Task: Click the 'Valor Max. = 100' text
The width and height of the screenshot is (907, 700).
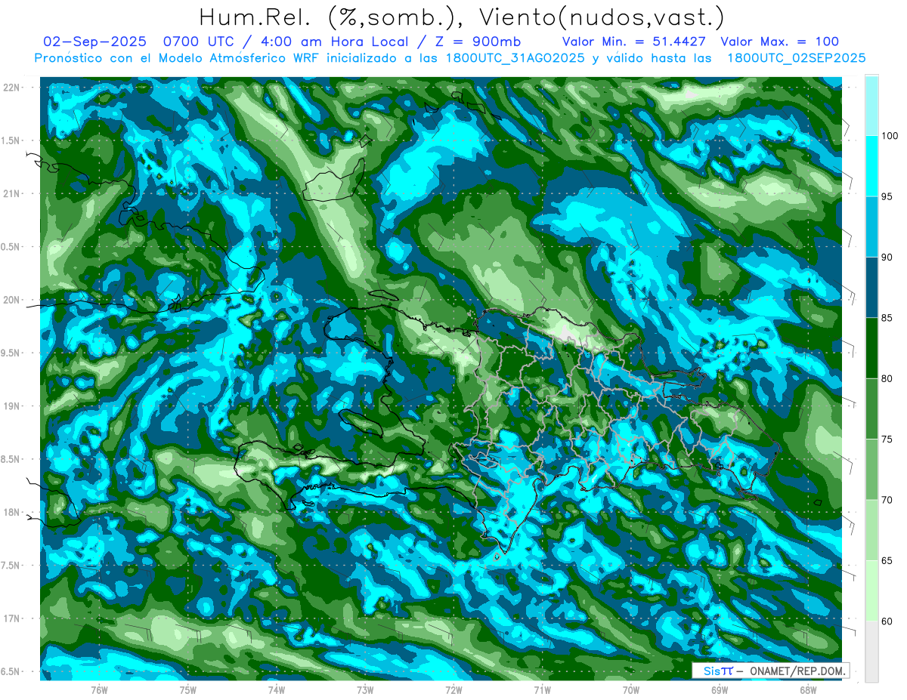Action: pyautogui.click(x=779, y=42)
